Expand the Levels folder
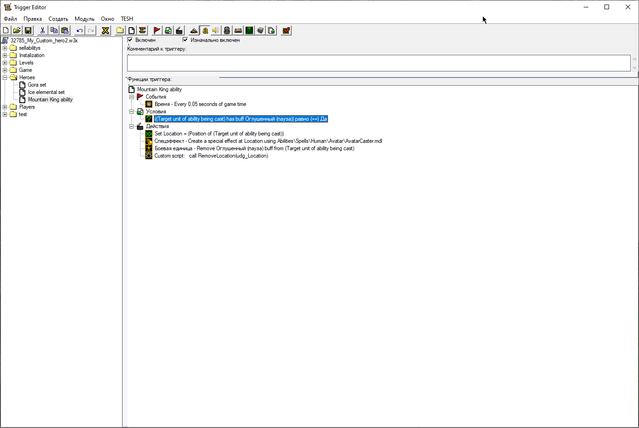Image resolution: width=639 pixels, height=428 pixels. 5,63
